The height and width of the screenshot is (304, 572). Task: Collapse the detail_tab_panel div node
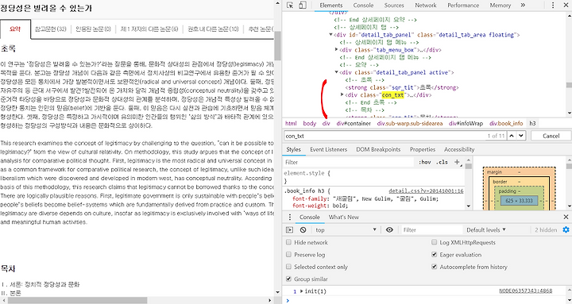(330, 35)
